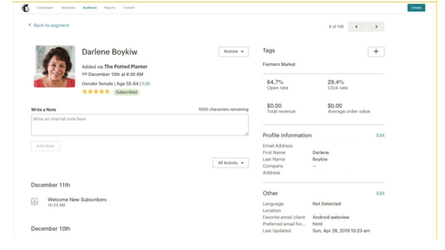Viewport: 445px width, 250px height.
Task: Click the $0.00 Total revenue value
Action: [274, 106]
